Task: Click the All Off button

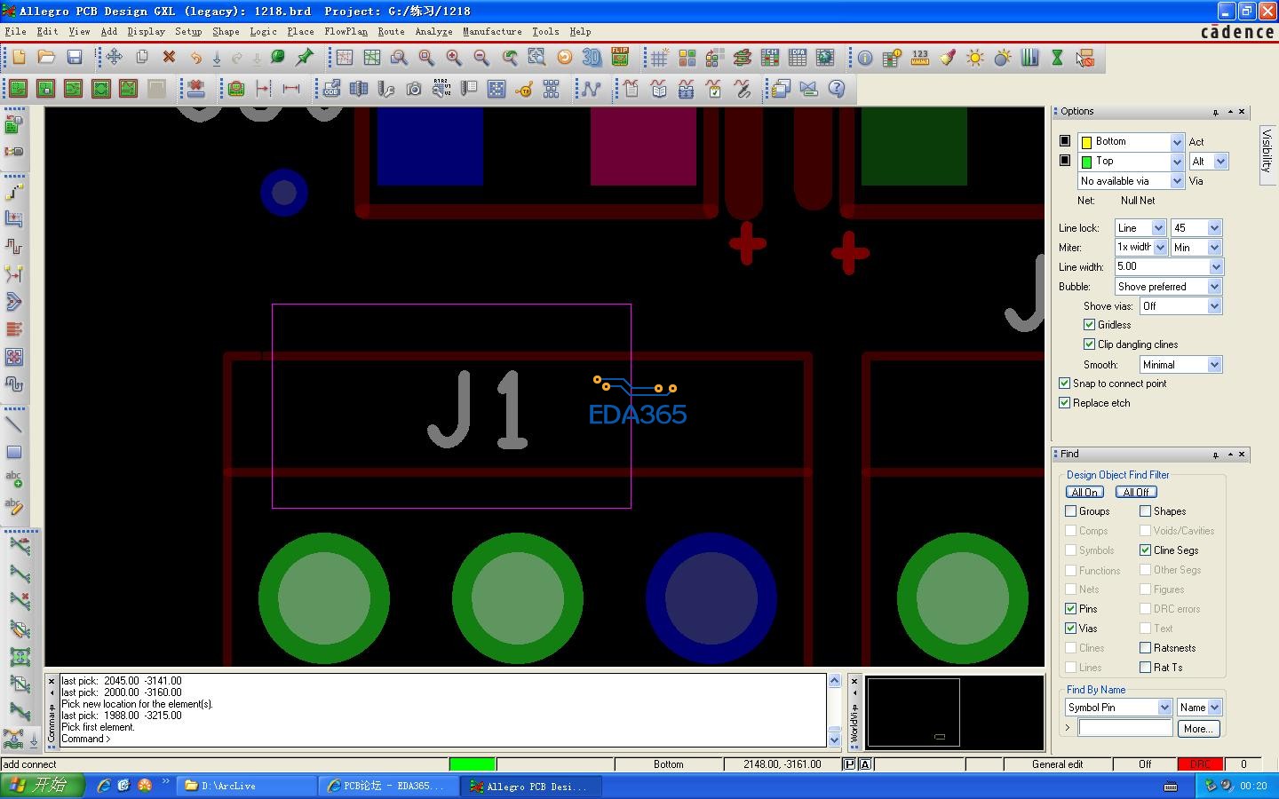Action: click(1136, 492)
